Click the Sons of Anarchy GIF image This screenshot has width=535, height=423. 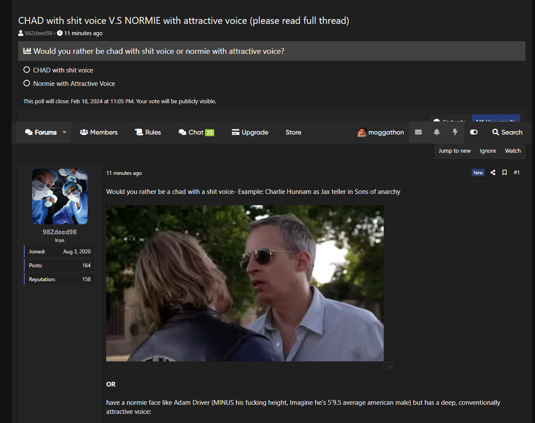245,283
